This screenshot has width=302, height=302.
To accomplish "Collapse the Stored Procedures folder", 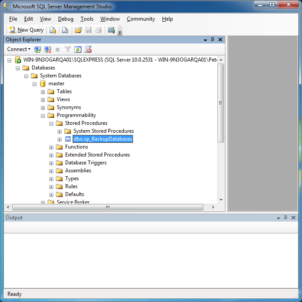I will click(51, 124).
